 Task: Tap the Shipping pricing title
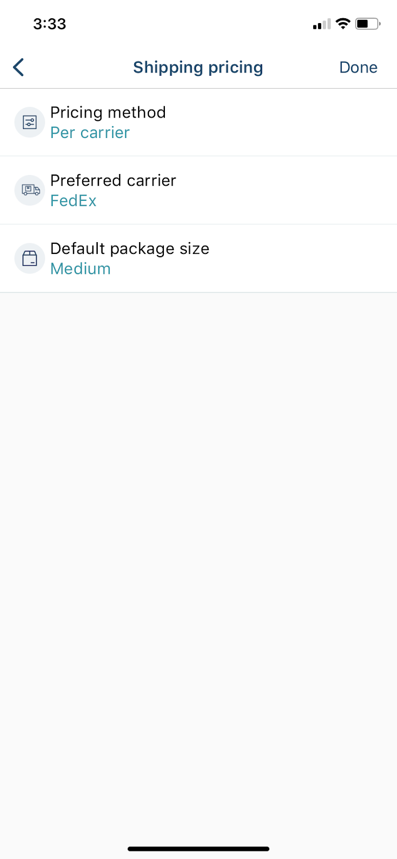coord(198,67)
